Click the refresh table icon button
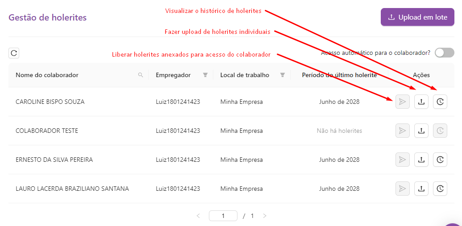 [x=14, y=53]
